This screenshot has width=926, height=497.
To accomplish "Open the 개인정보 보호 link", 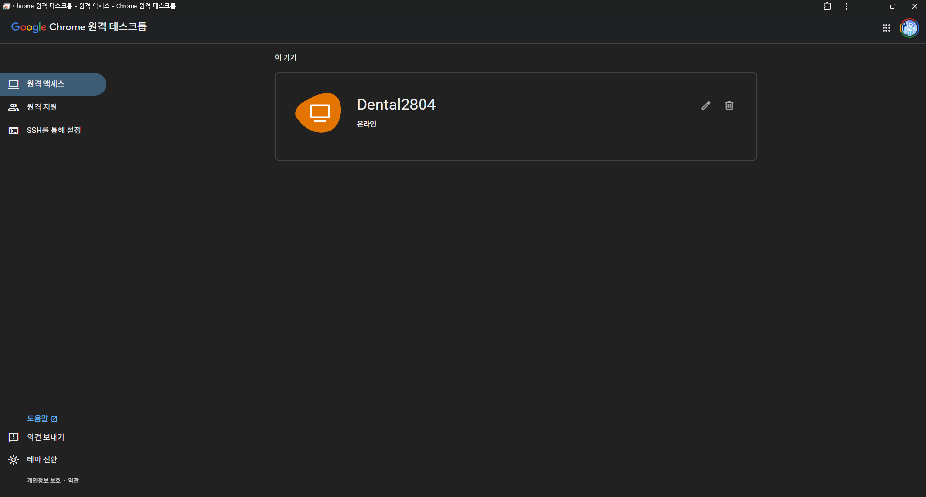I will click(x=44, y=481).
